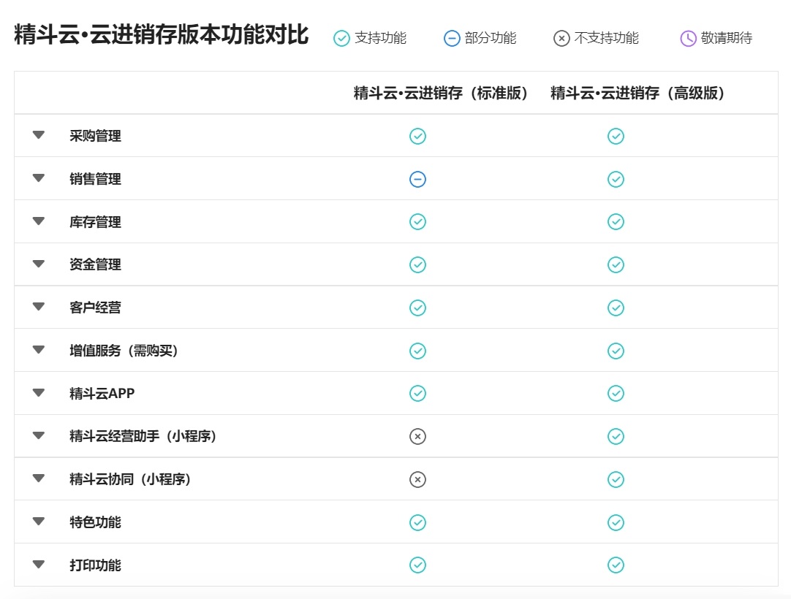
Task: Expand the 销售管理 row triangle
Action: pyautogui.click(x=39, y=178)
